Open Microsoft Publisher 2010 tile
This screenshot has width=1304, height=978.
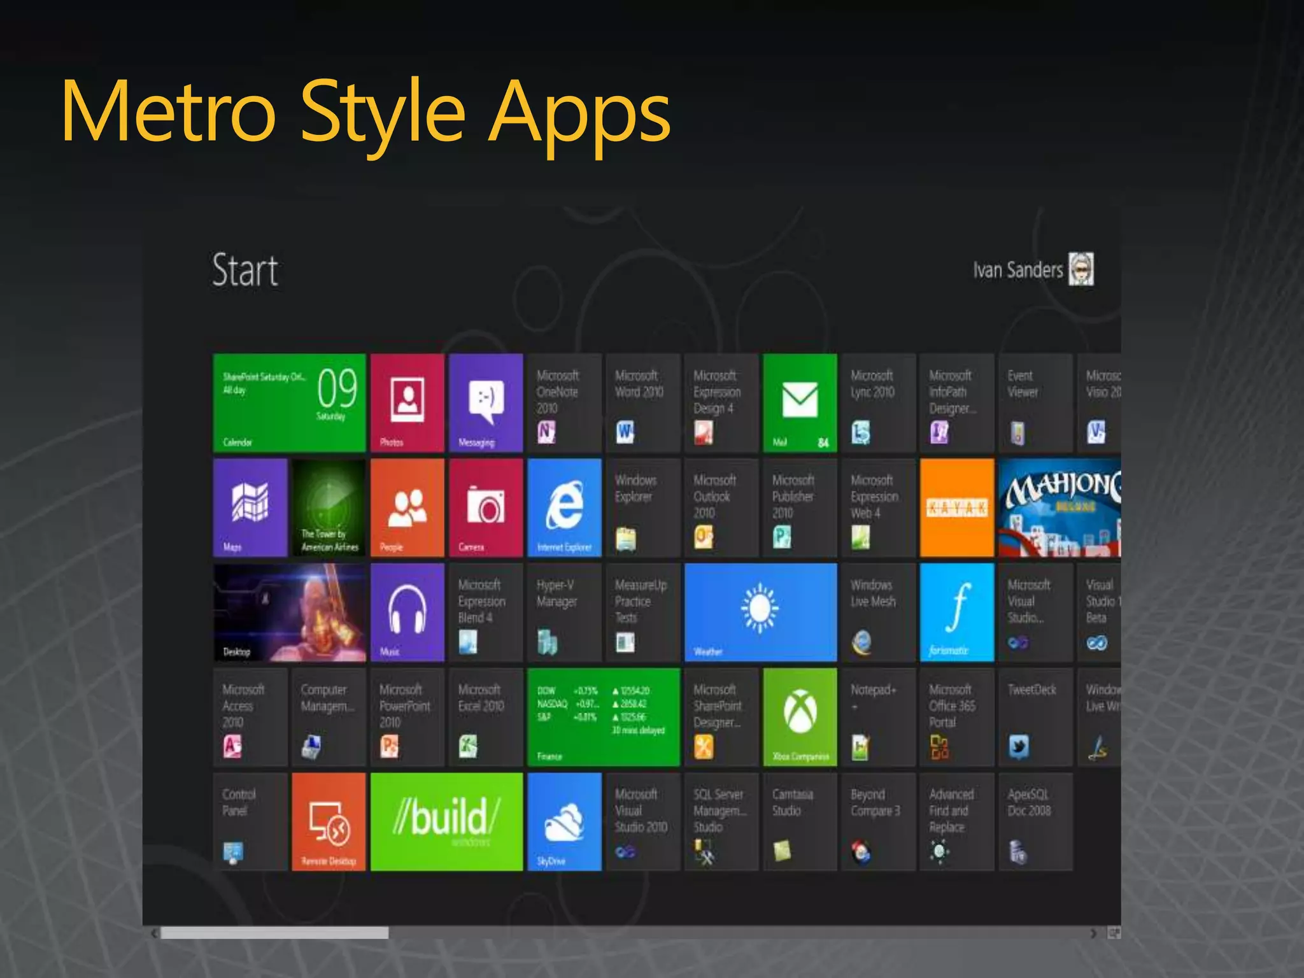800,507
